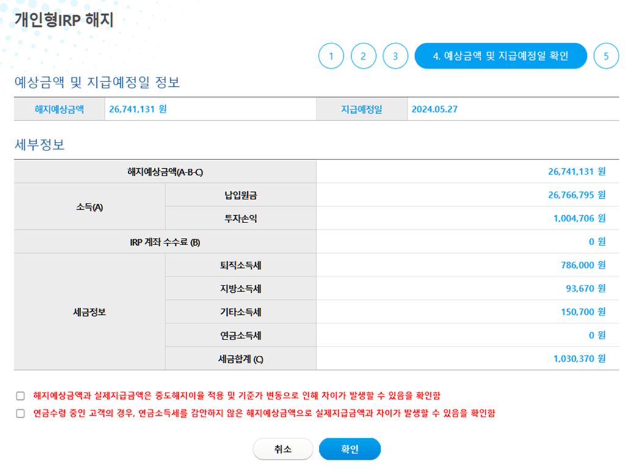635x469 pixels.
Task: Click the 개인형IRP 해지 page title
Action: click(x=64, y=20)
